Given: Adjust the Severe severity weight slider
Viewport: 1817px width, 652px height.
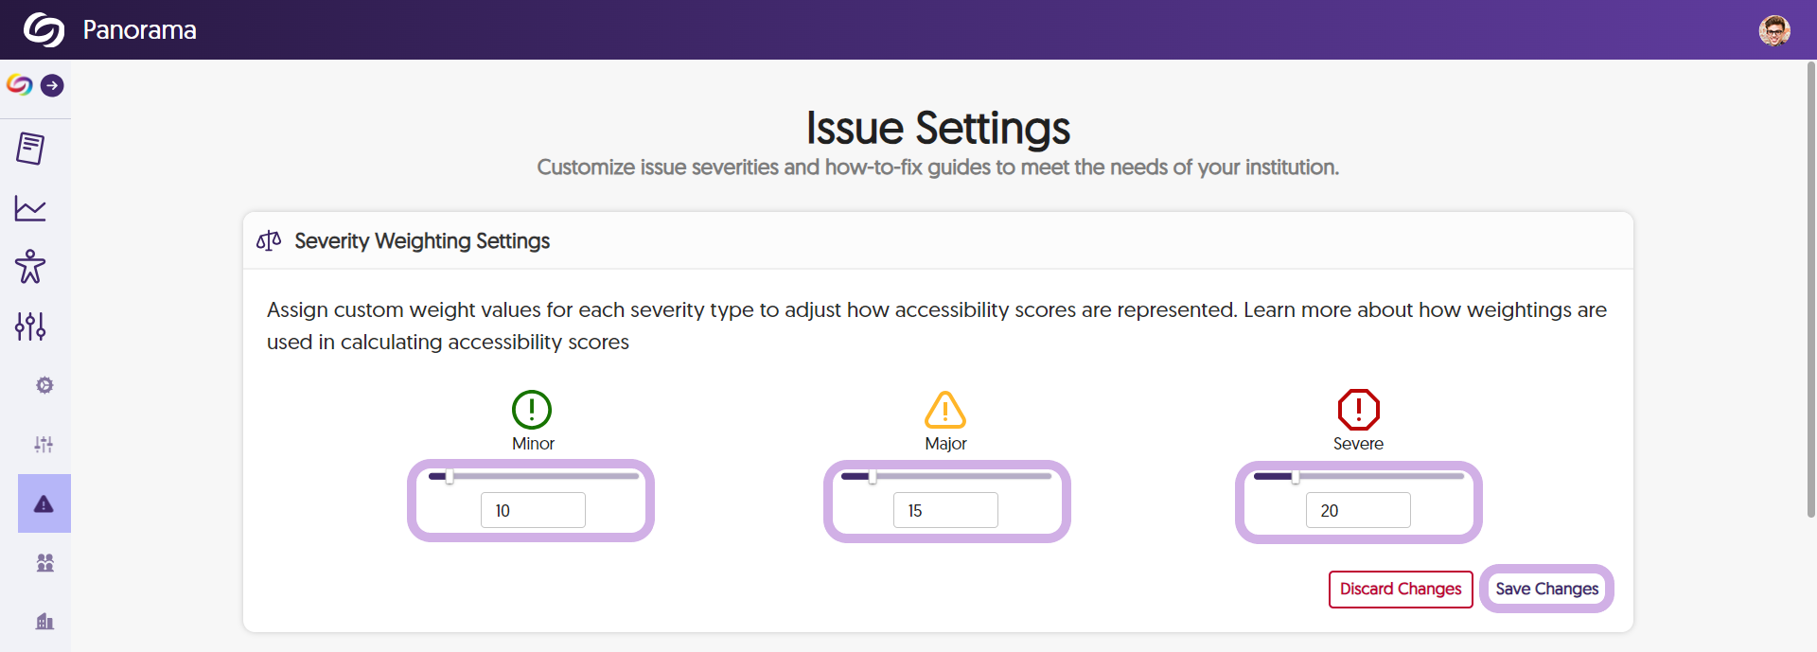Looking at the screenshot, I should pyautogui.click(x=1359, y=477).
